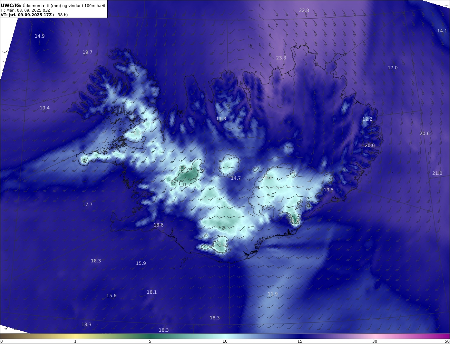The width and height of the screenshot is (450, 344).
Task: Click the value 14.9 on the map
Action: click(x=40, y=36)
